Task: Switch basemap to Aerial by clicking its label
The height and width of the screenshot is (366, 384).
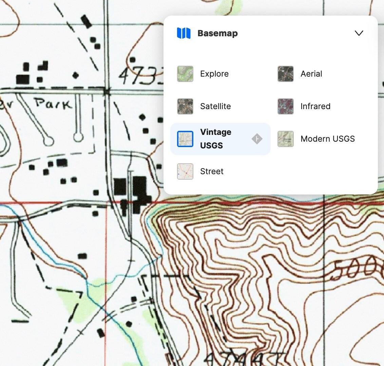Action: click(x=311, y=74)
